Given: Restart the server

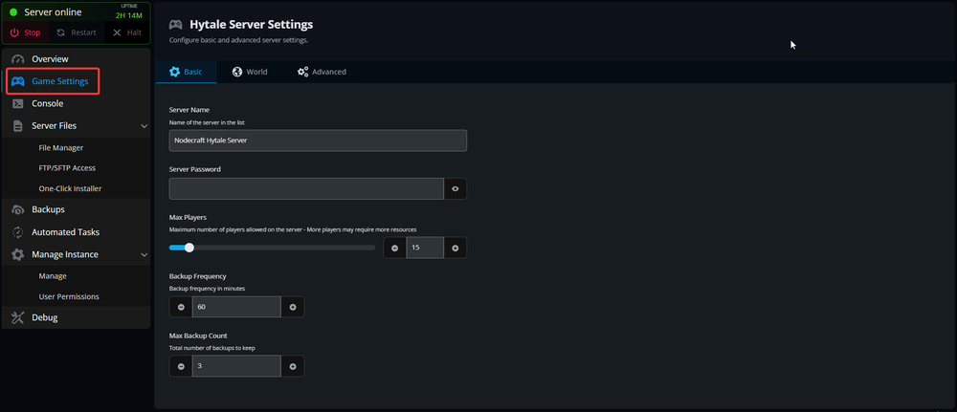Looking at the screenshot, I should click(77, 33).
